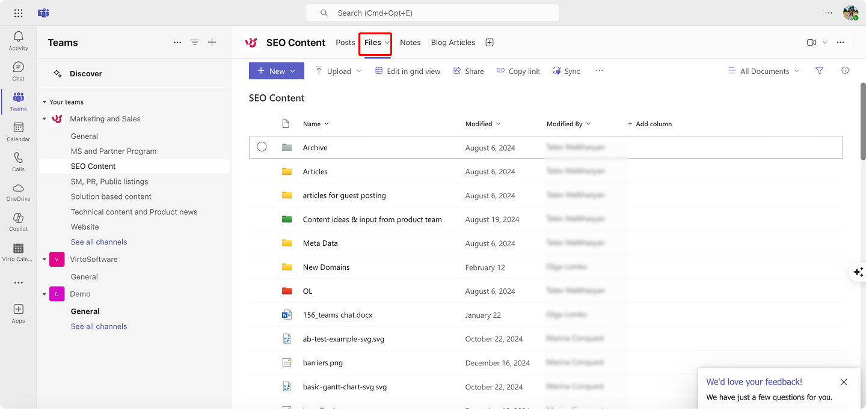This screenshot has width=866, height=411.
Task: Open the Website channel
Action: pos(85,227)
